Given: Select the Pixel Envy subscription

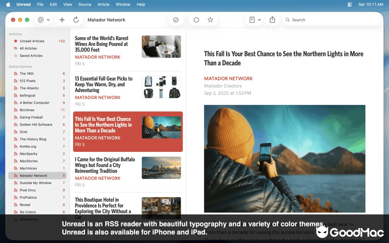Looking at the screenshot, I should pyautogui.click(x=37, y=190).
